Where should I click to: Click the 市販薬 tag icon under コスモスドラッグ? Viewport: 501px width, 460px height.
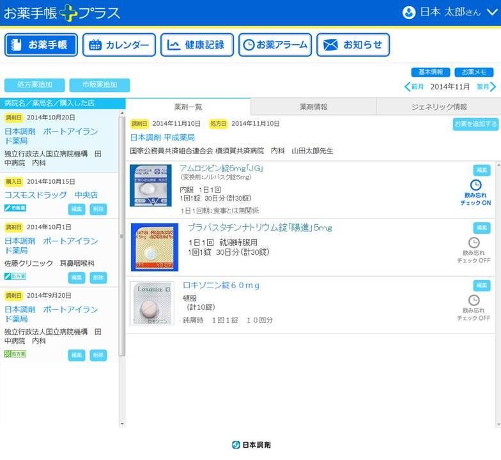coord(15,208)
